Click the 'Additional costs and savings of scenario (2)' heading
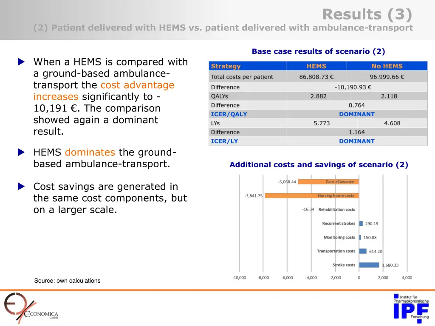This screenshot has height=326, width=435. (319, 165)
